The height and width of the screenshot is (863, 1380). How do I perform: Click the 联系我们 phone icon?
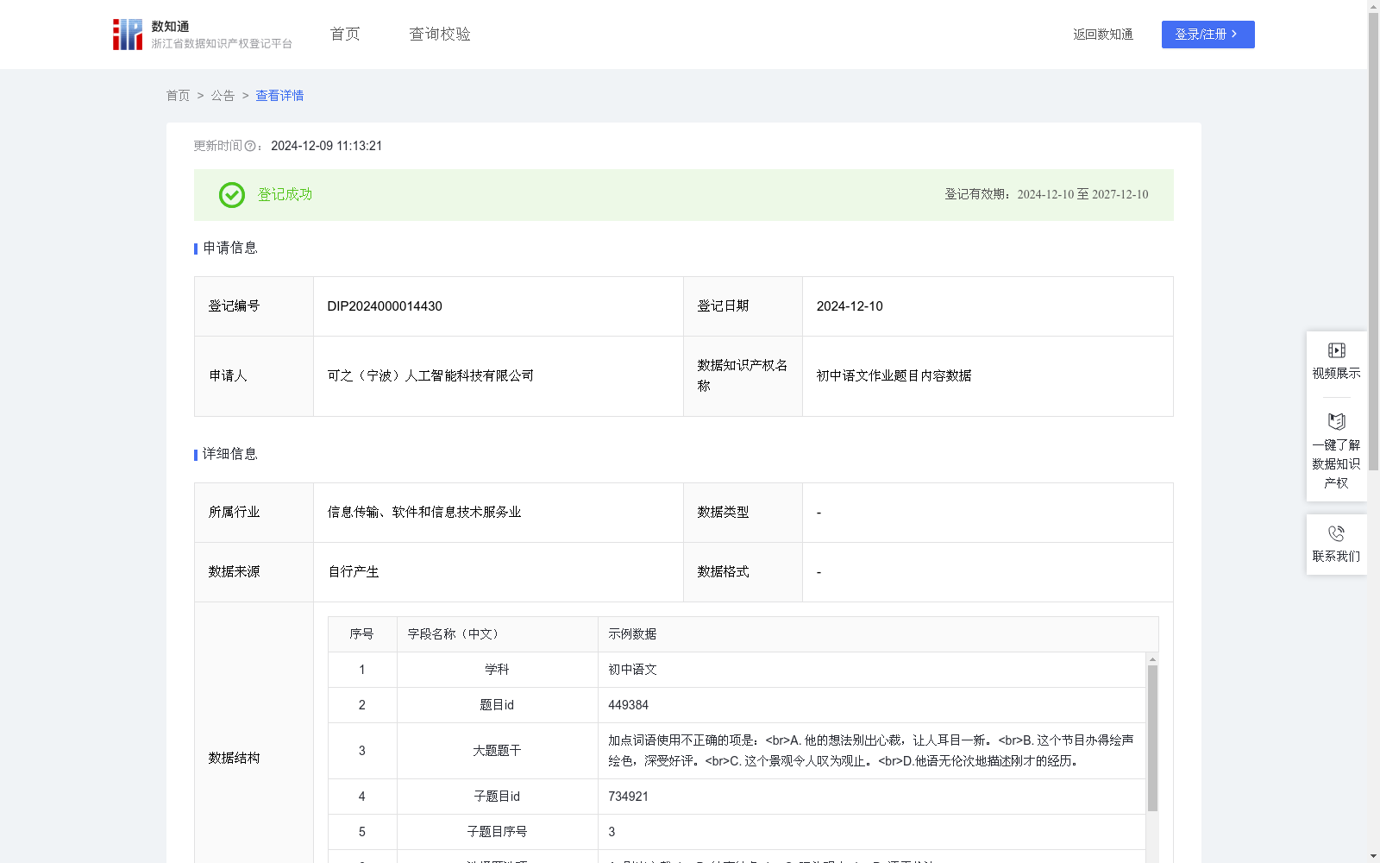click(x=1336, y=533)
